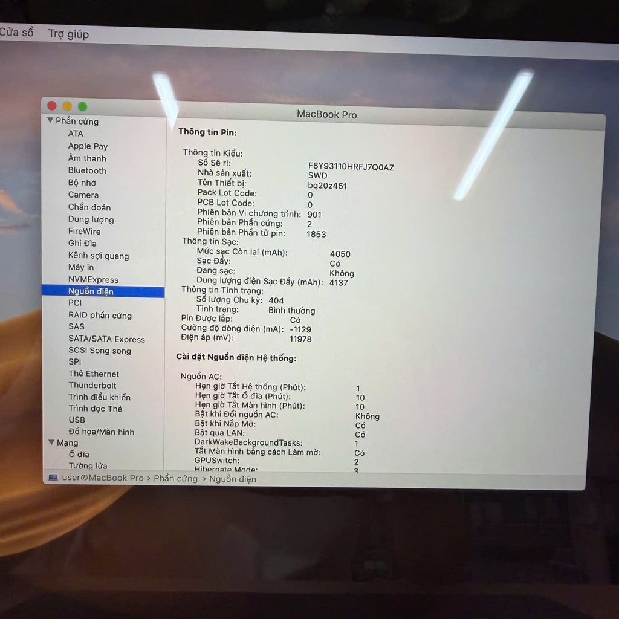
Task: Select Đồ họa/Màn hình in the sidebar
Action: tap(102, 432)
